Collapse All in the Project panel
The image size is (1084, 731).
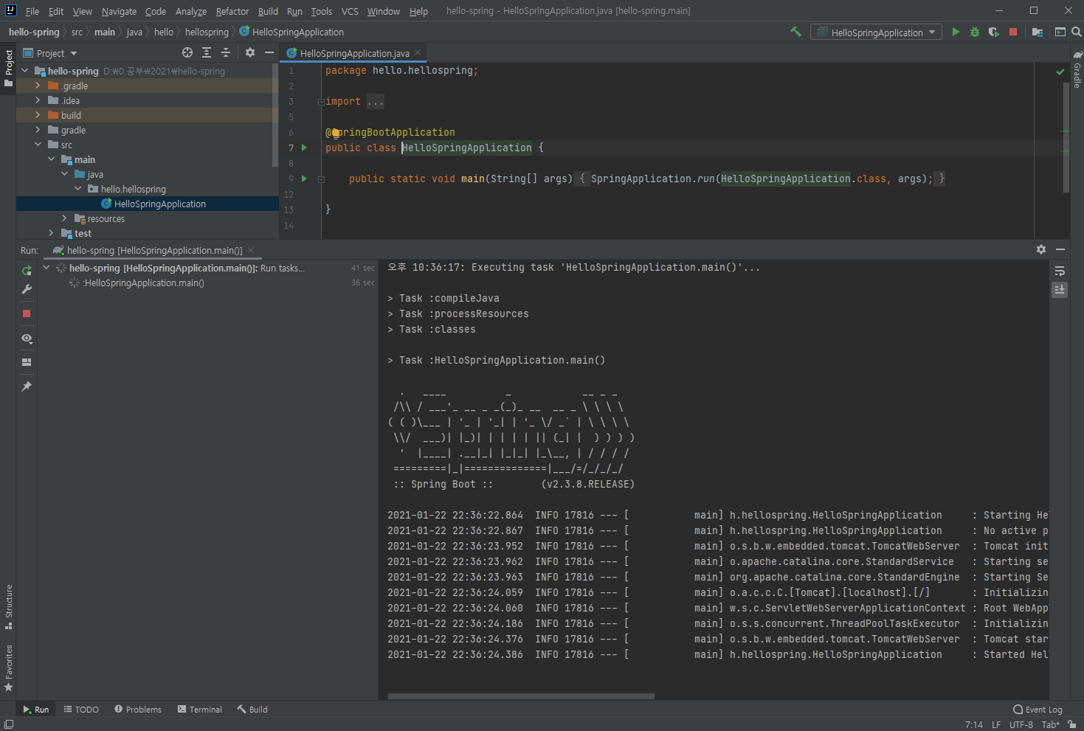click(x=226, y=52)
